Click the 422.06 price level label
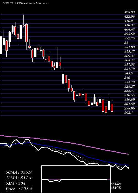 coord(129,16)
